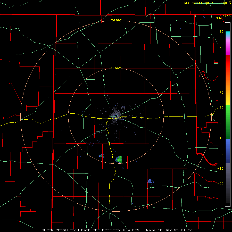This screenshot has width=232, height=232.
Task: Click the green segment of the color bar
Action: (228, 122)
